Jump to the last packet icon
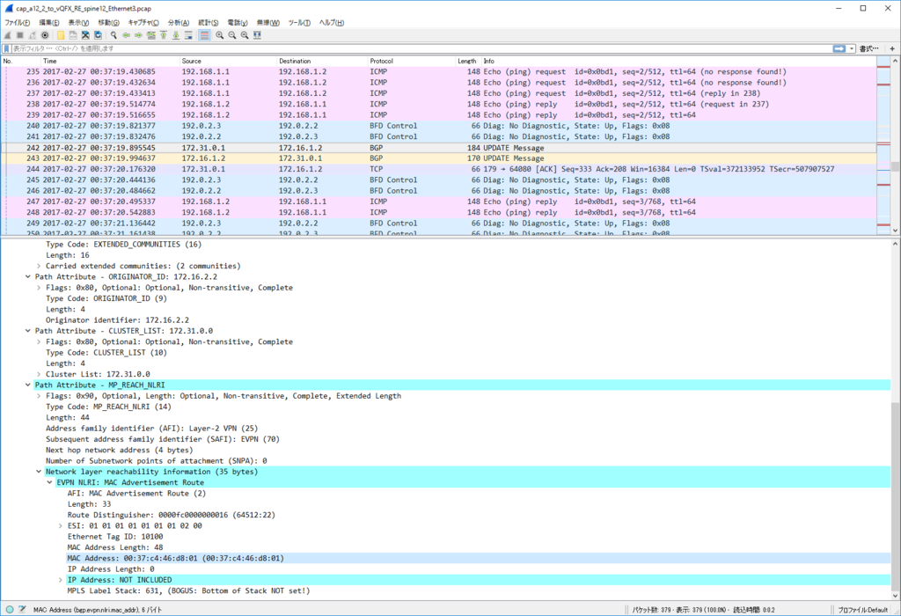The width and height of the screenshot is (901, 616). (176, 35)
